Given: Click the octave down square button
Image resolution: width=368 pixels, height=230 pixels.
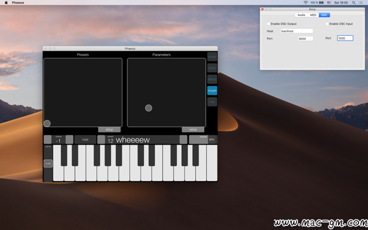Looking at the screenshot, I should (48, 139).
